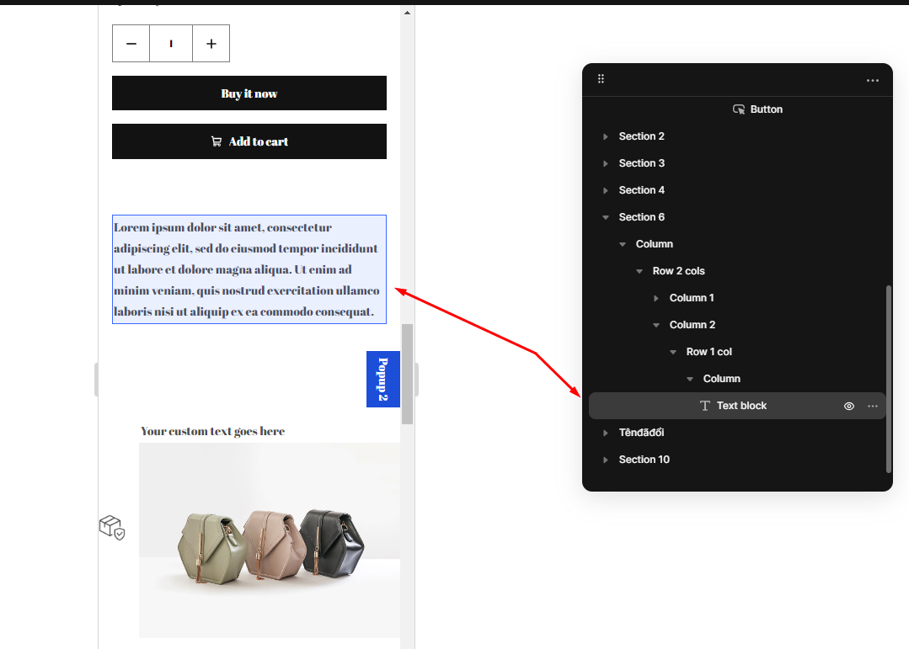Expand Section 2 in the layer tree
The width and height of the screenshot is (909, 649).
pos(606,136)
